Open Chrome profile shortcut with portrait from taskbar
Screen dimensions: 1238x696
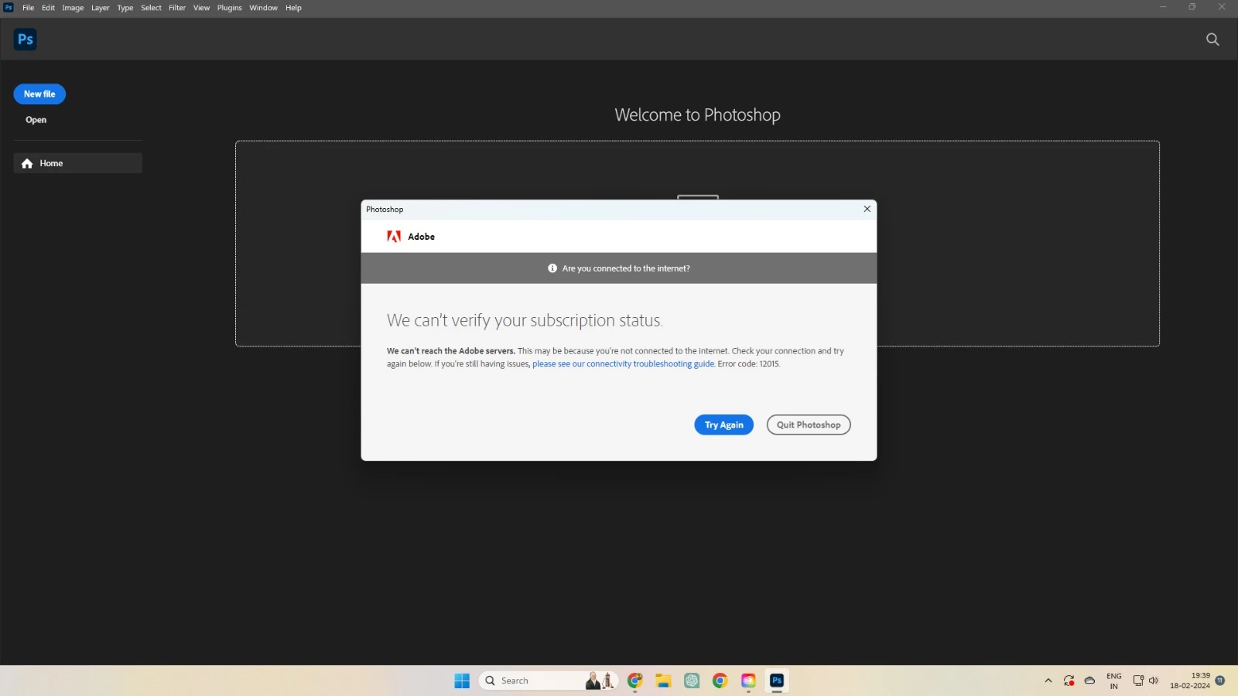(635, 681)
